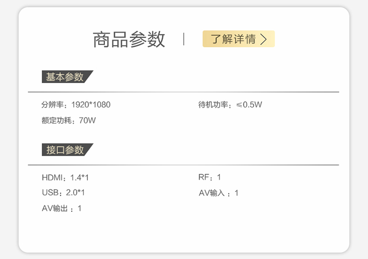Click the USB 2.0*1 entry
This screenshot has width=368, height=259.
(63, 192)
